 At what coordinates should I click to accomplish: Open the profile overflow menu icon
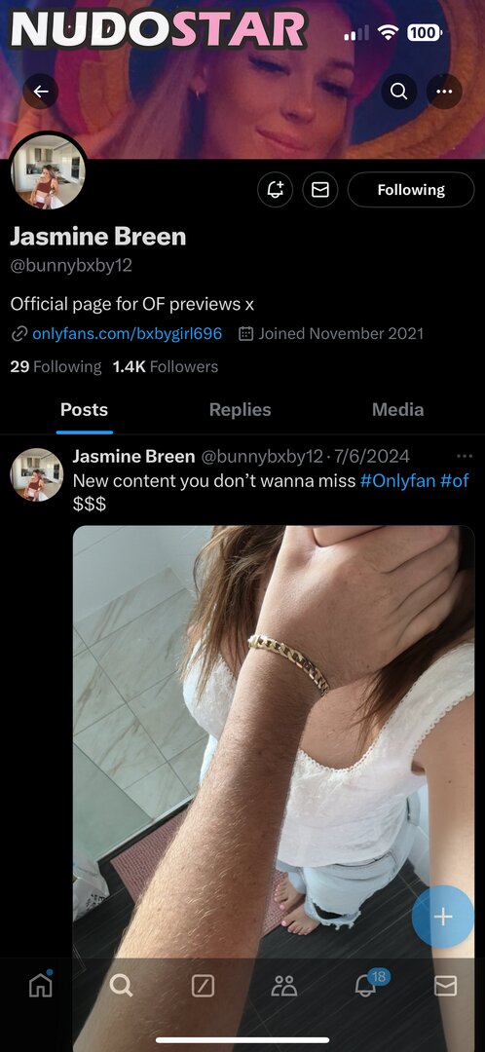(444, 92)
